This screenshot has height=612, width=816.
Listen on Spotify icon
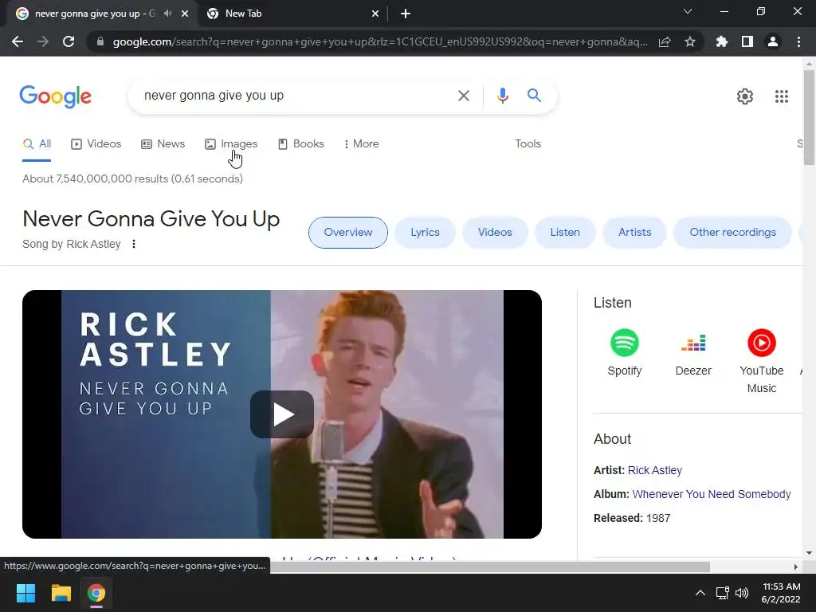pos(625,343)
